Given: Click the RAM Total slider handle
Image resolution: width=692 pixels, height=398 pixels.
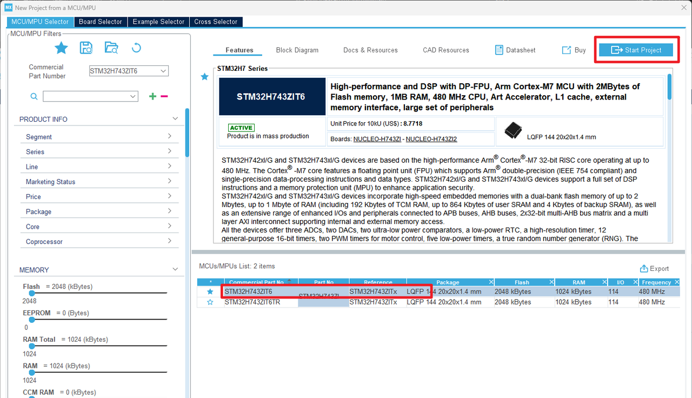Looking at the screenshot, I should (x=32, y=346).
